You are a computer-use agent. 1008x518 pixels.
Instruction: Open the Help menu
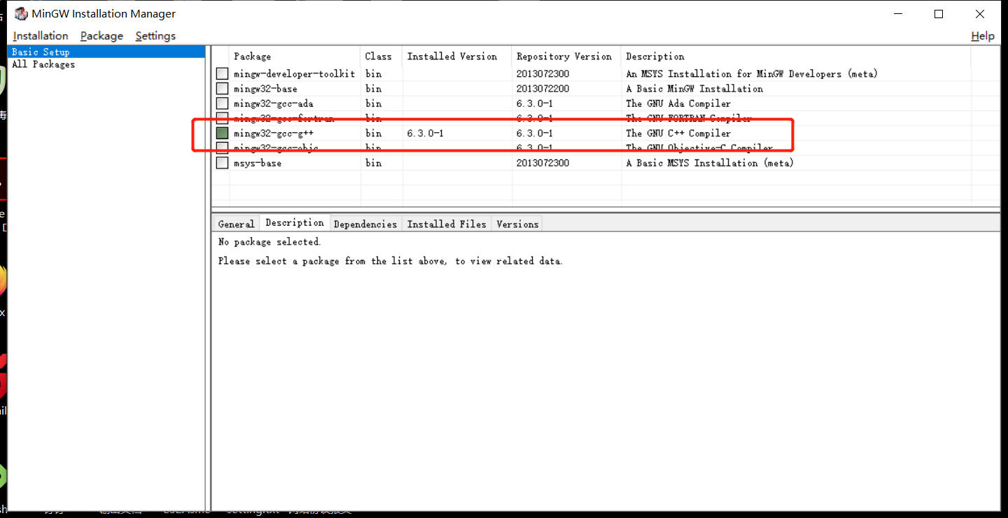point(983,36)
